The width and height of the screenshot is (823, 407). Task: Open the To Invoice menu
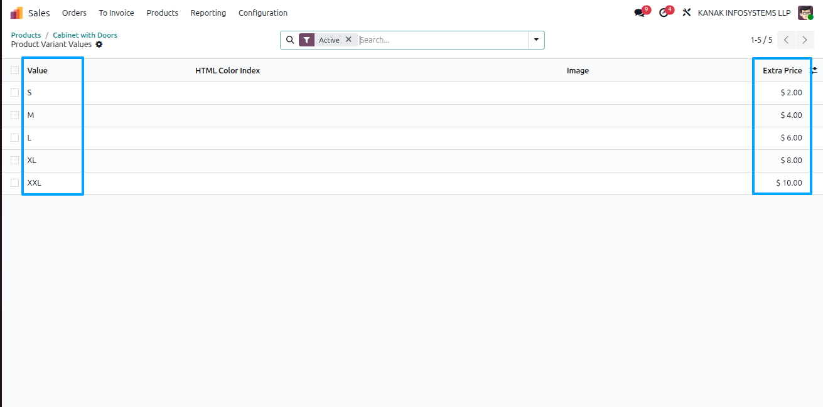click(x=116, y=13)
